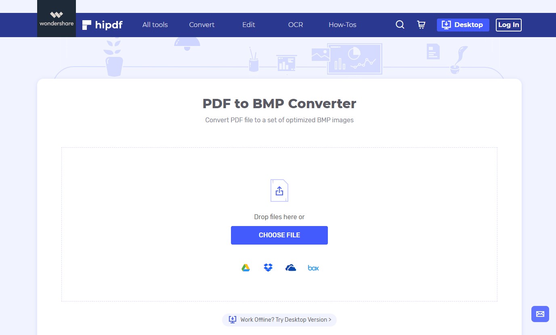Import file from Box
This screenshot has height=335, width=556.
[x=313, y=268]
